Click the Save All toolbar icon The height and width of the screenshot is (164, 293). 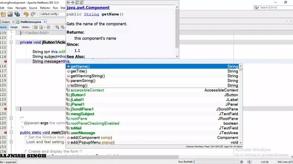[17, 14]
